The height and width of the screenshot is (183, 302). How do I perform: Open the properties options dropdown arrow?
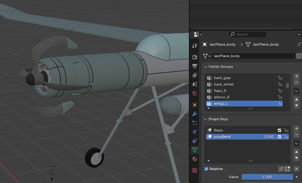299,34
